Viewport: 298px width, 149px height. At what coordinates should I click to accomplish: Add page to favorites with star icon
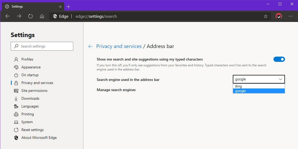tap(266, 16)
